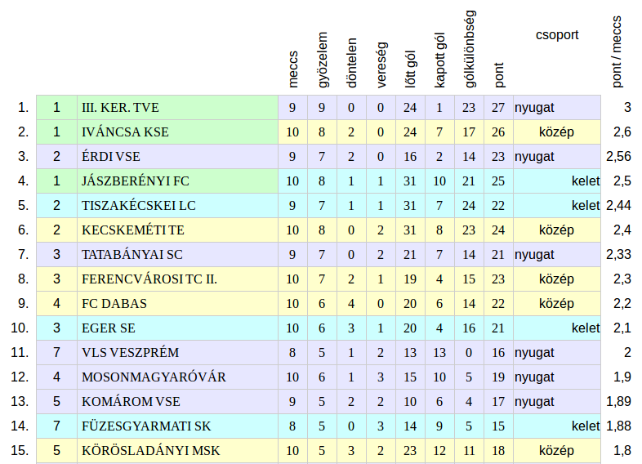
Task: Select goal difference 24 in TISZAKÉCSKEI LC row
Action: pyautogui.click(x=469, y=206)
